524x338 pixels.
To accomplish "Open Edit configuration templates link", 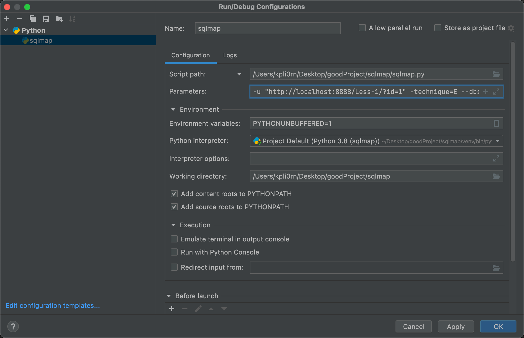I will pos(53,306).
